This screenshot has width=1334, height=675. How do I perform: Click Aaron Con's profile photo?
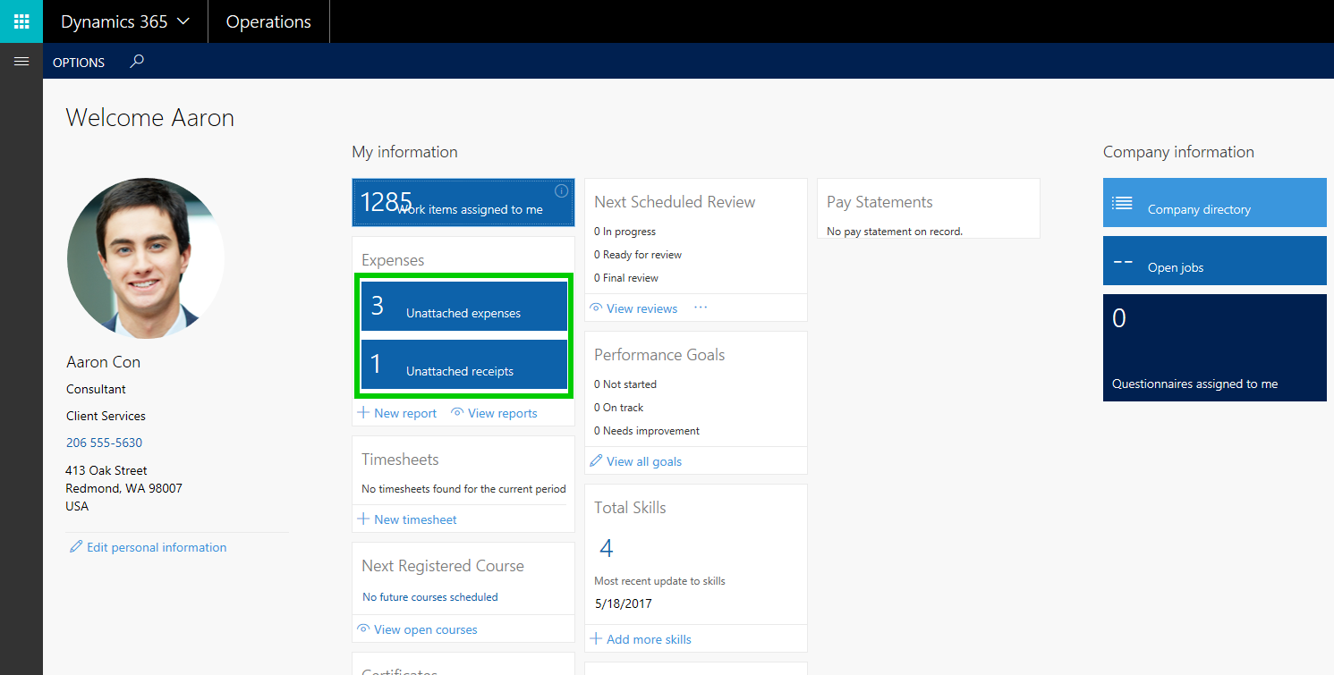(146, 257)
